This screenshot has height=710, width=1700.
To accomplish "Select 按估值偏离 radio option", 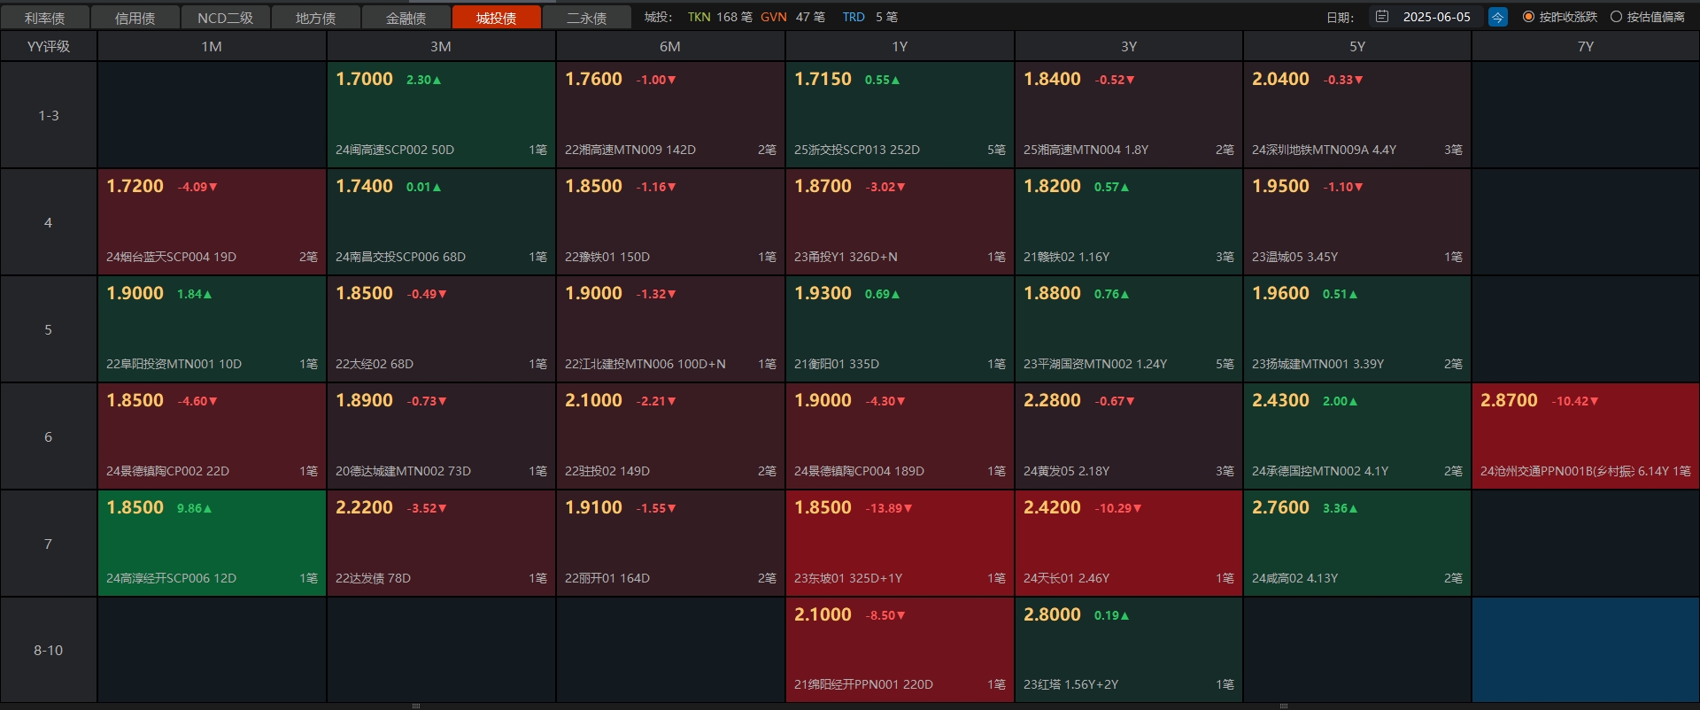I will pos(1648,17).
